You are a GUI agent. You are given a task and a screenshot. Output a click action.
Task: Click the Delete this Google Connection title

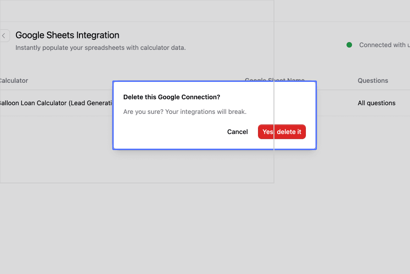coord(172,97)
